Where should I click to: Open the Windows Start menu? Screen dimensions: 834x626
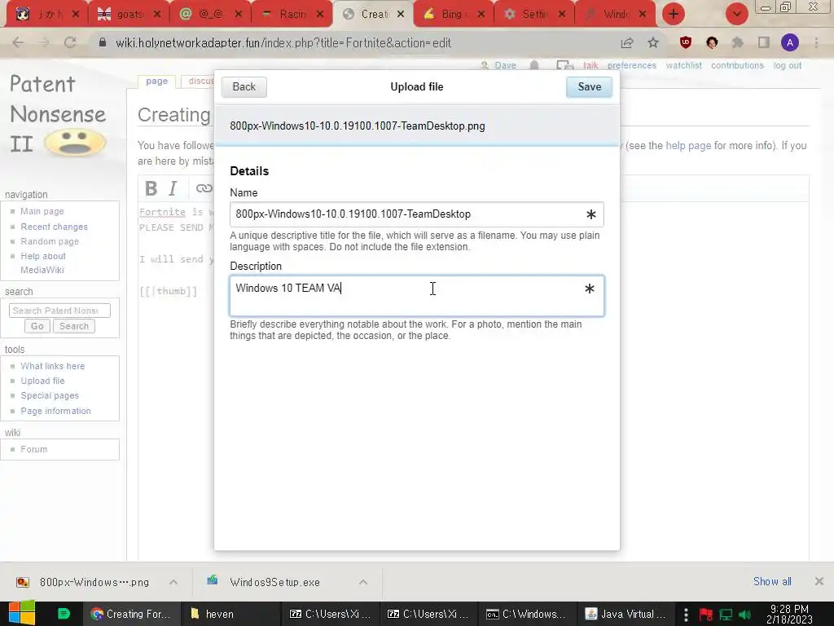(21, 614)
